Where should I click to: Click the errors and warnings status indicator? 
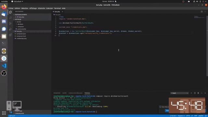(12, 116)
